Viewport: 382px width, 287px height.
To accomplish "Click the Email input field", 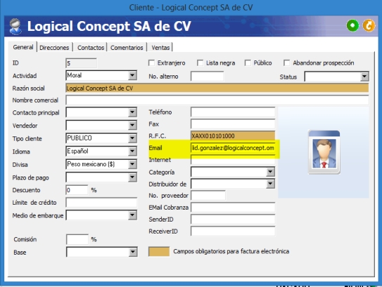I will pyautogui.click(x=233, y=148).
